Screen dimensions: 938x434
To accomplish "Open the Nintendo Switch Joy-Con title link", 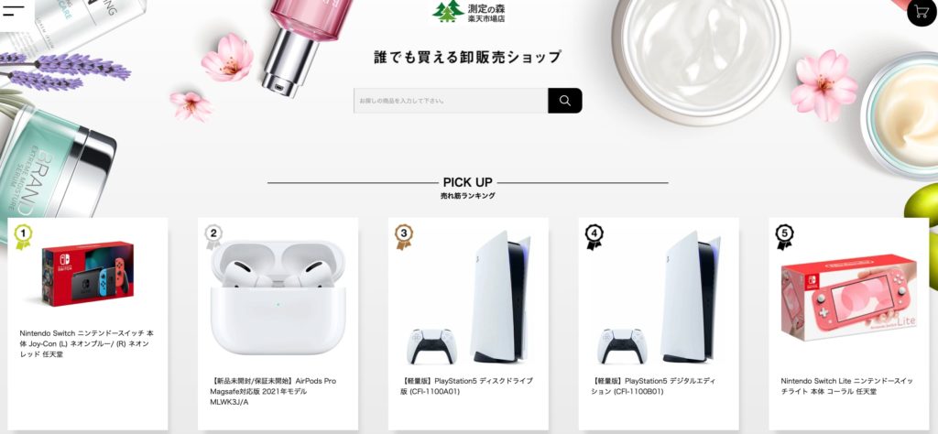I will 87,343.
